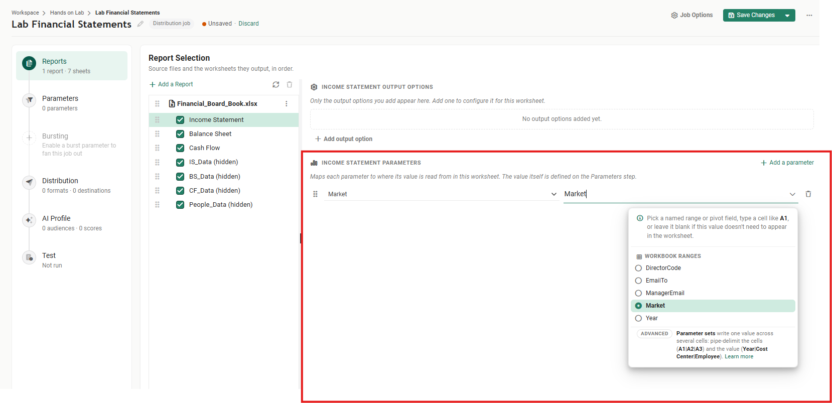Select the DirectorCode range radio
The image size is (832, 403).
pyautogui.click(x=638, y=268)
